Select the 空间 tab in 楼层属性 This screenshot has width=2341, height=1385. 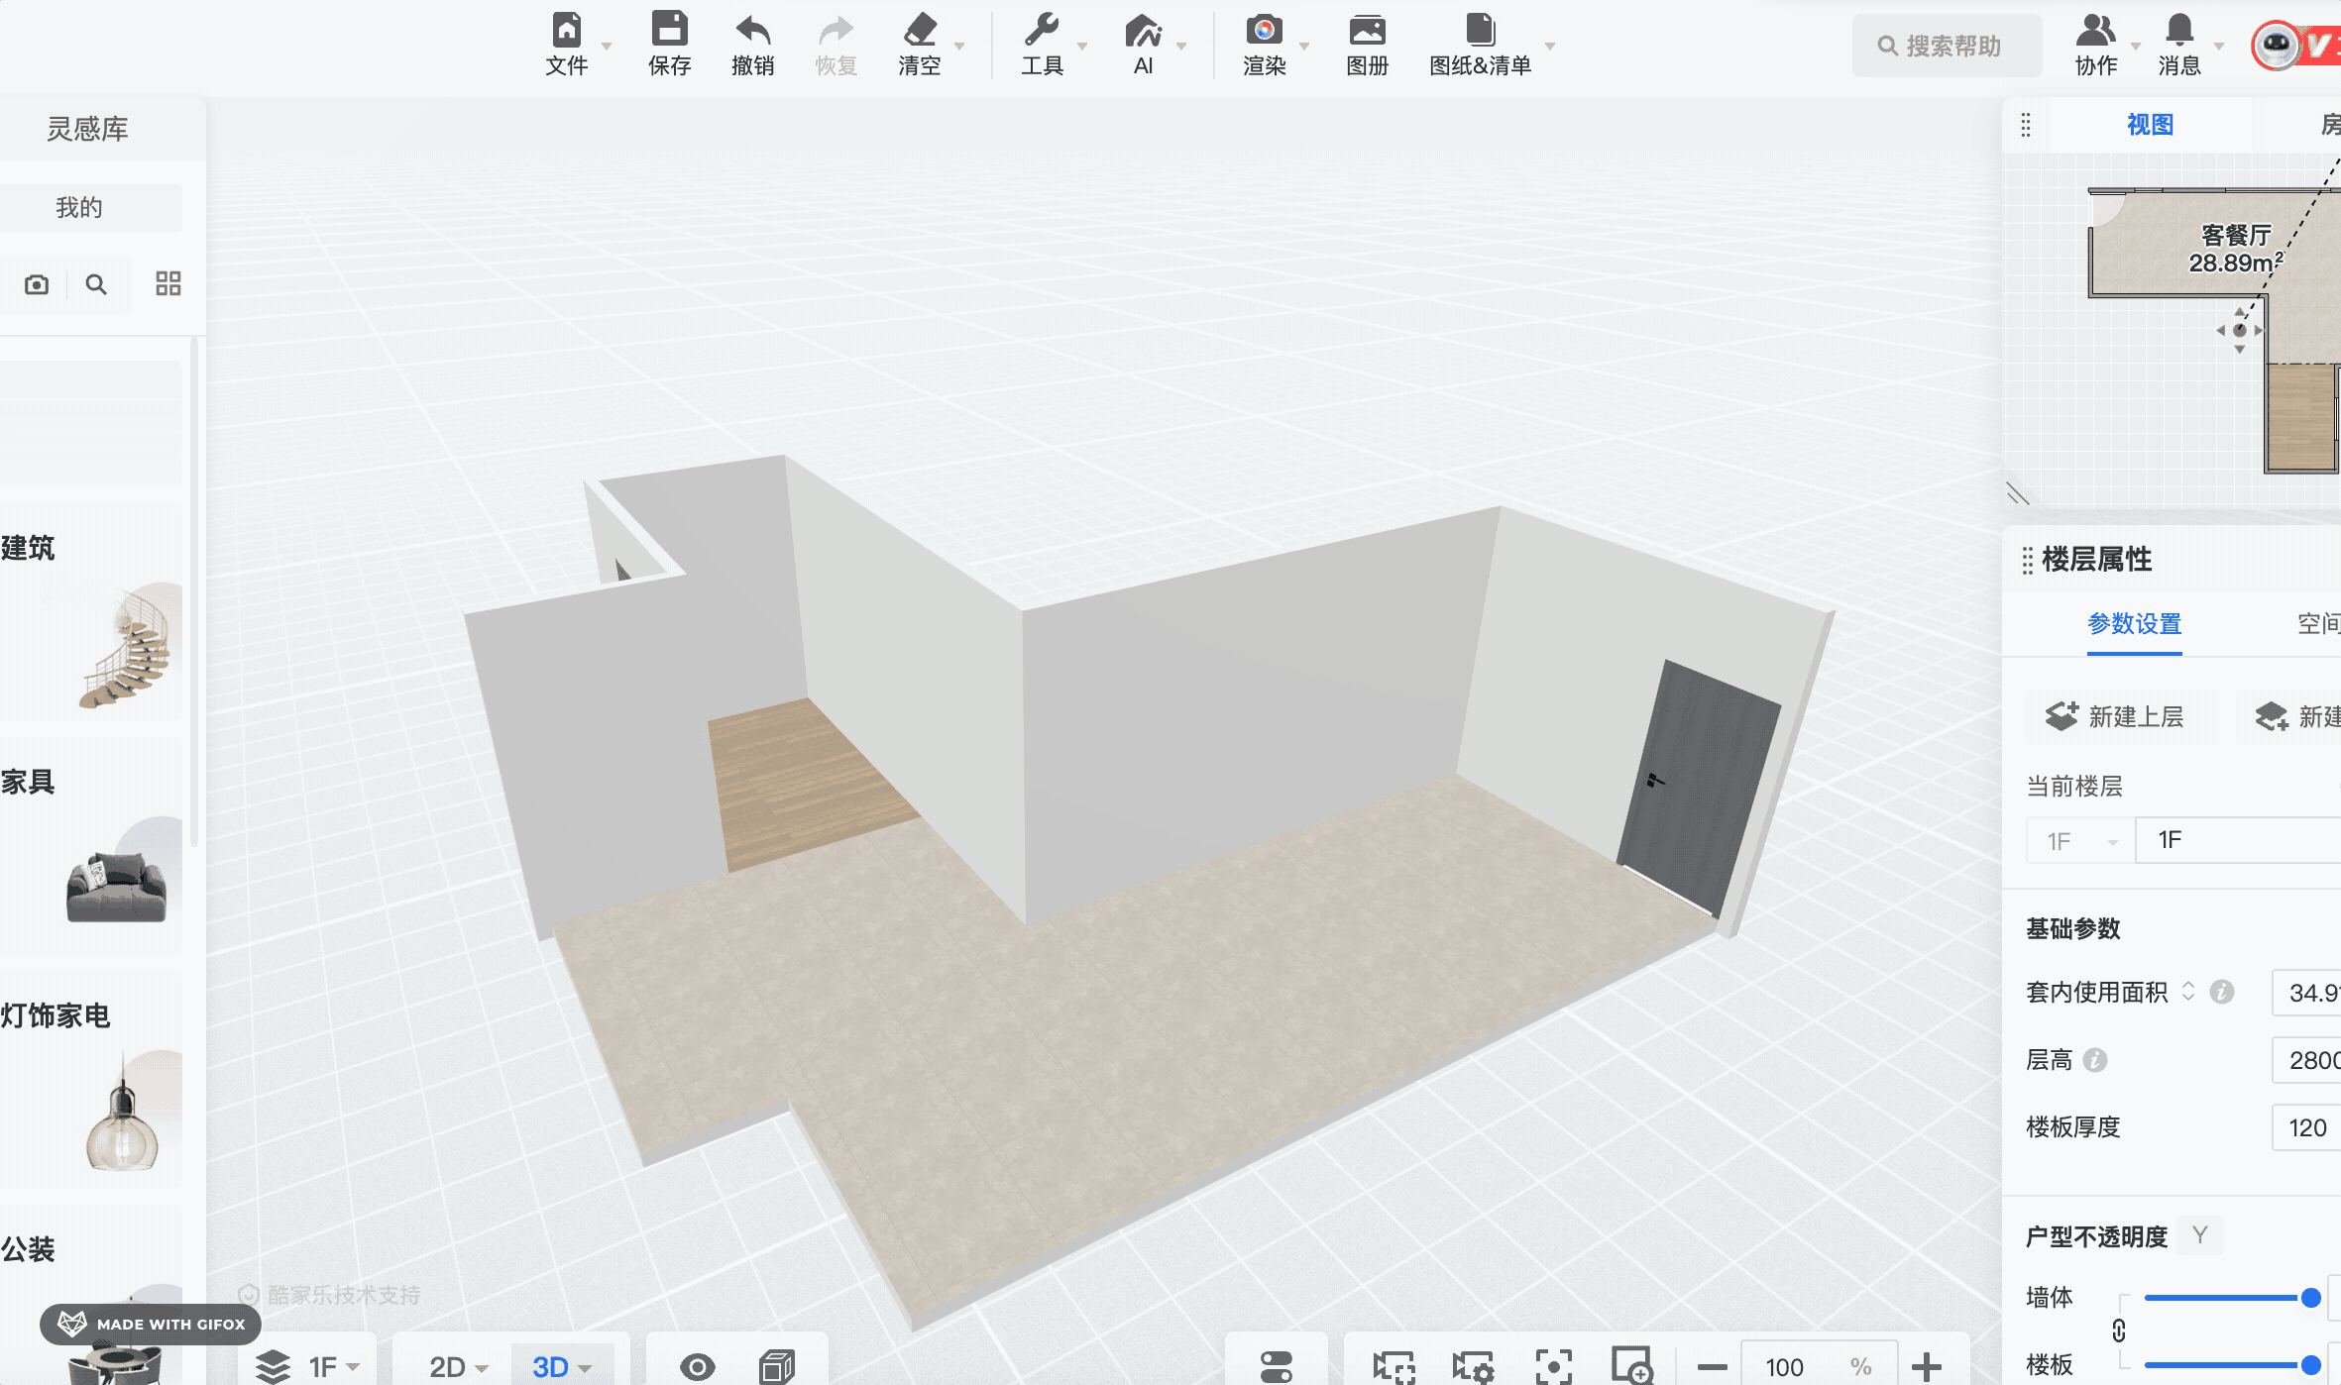(2319, 624)
